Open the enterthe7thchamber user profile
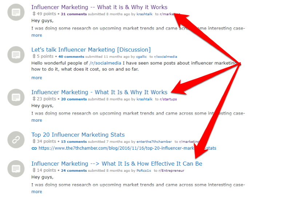 (154, 142)
